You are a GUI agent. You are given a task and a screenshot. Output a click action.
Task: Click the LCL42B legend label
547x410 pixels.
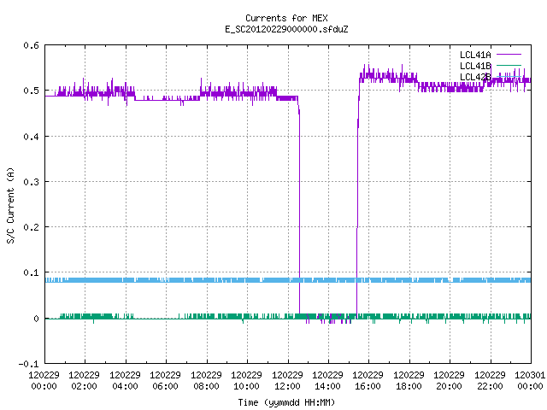point(475,77)
